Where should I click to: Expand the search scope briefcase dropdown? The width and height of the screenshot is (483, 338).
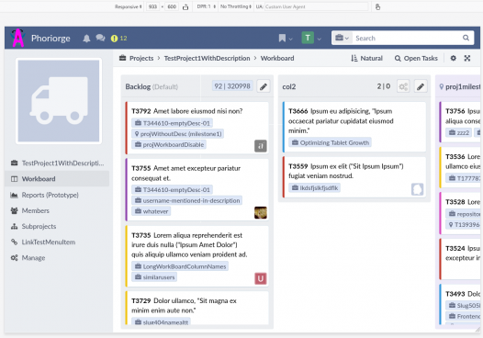tap(342, 38)
